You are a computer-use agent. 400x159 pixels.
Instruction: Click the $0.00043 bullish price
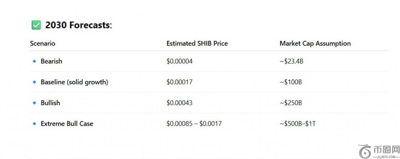[x=179, y=103]
